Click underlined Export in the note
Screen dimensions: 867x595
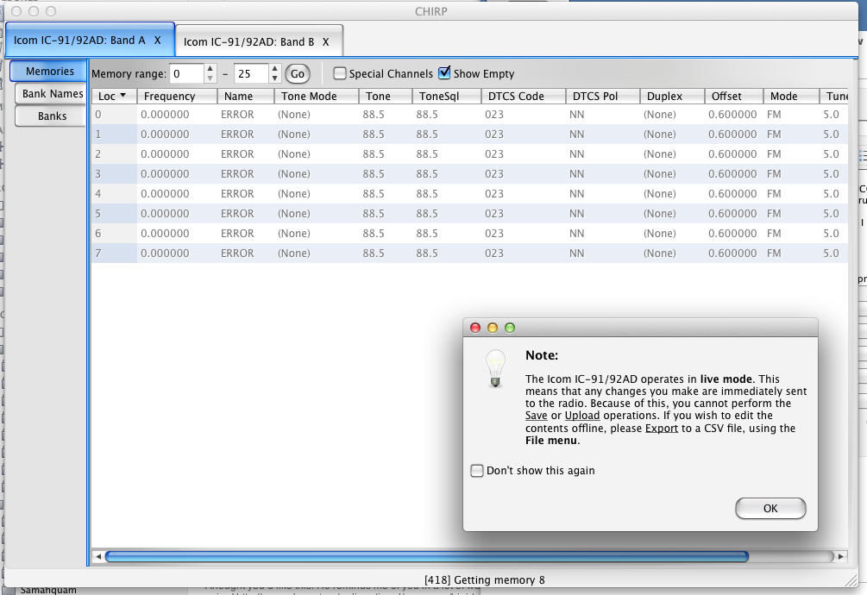[x=662, y=429]
